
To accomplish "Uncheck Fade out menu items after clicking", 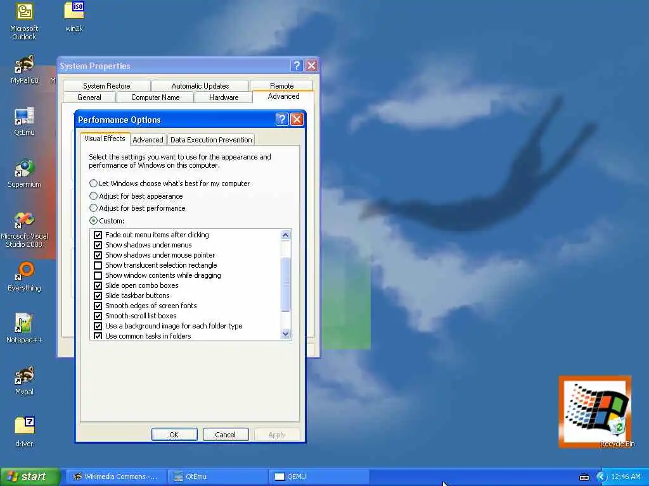I will (98, 235).
